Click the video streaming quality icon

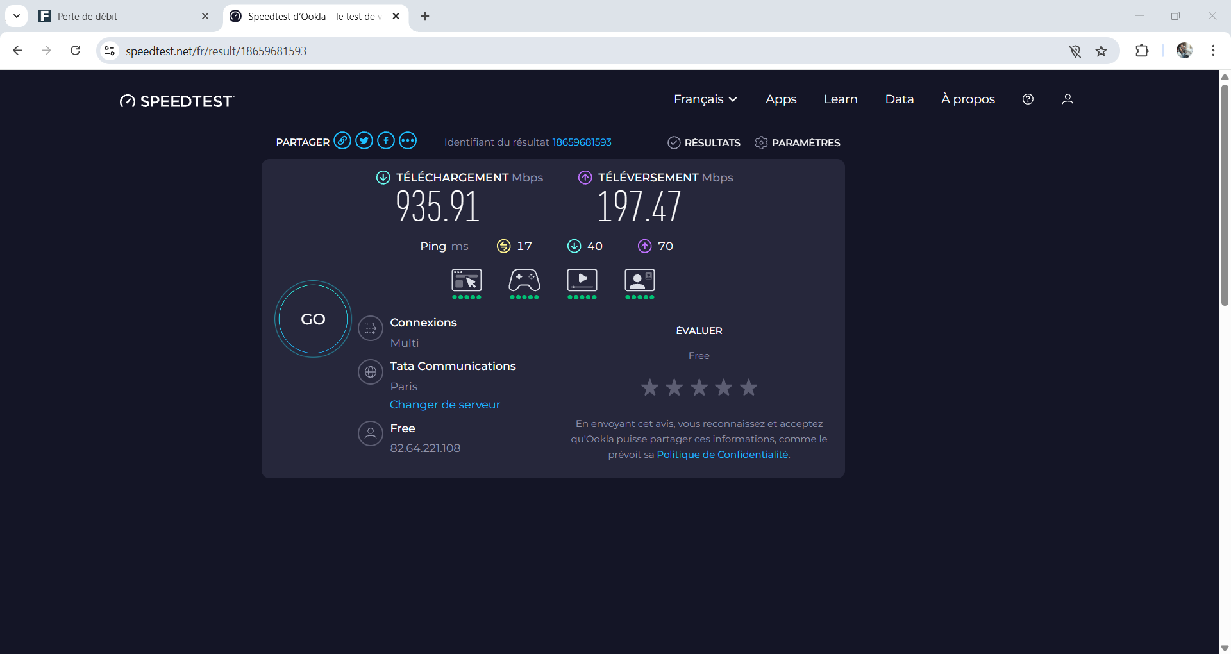click(x=582, y=281)
